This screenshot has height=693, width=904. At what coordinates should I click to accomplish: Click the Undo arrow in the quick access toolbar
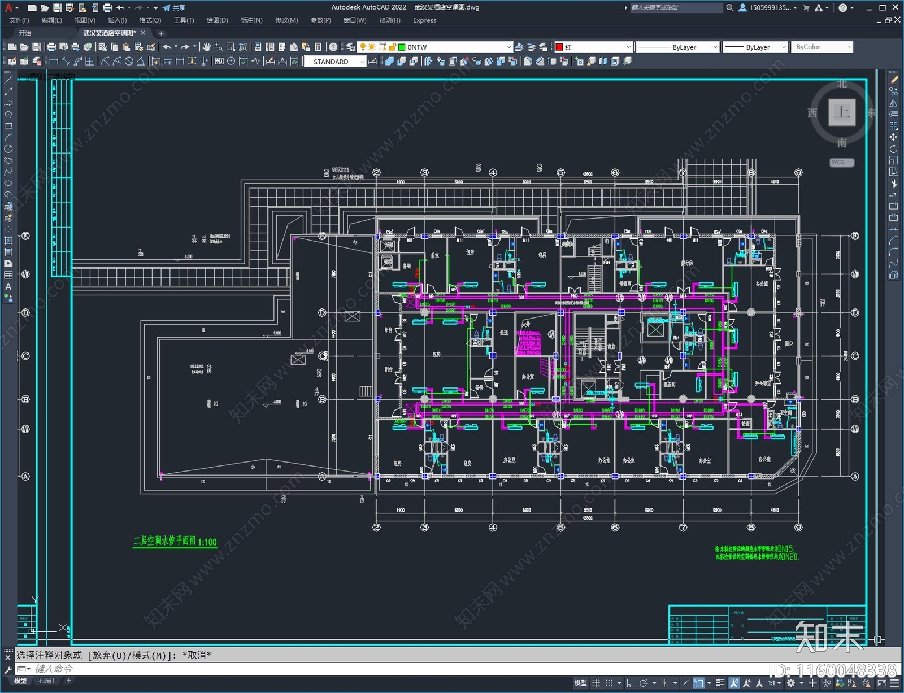point(120,7)
